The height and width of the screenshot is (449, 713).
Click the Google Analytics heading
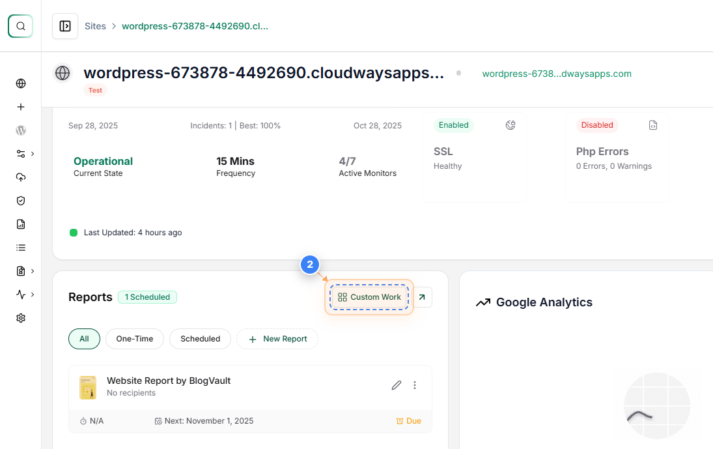544,302
